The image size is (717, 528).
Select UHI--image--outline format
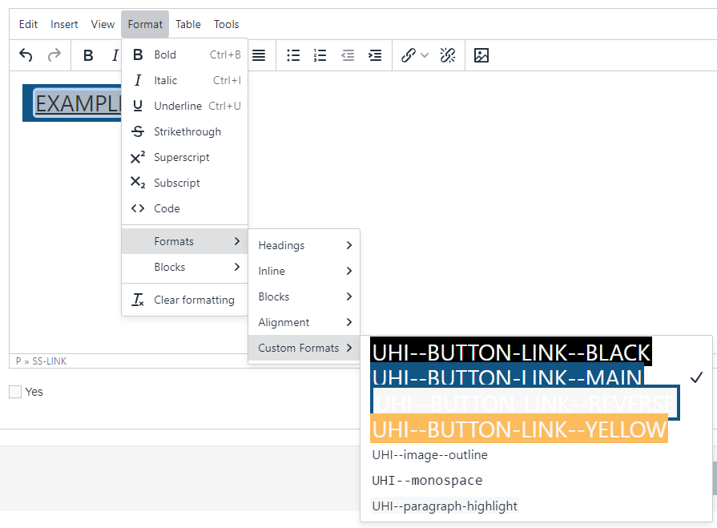tap(430, 455)
